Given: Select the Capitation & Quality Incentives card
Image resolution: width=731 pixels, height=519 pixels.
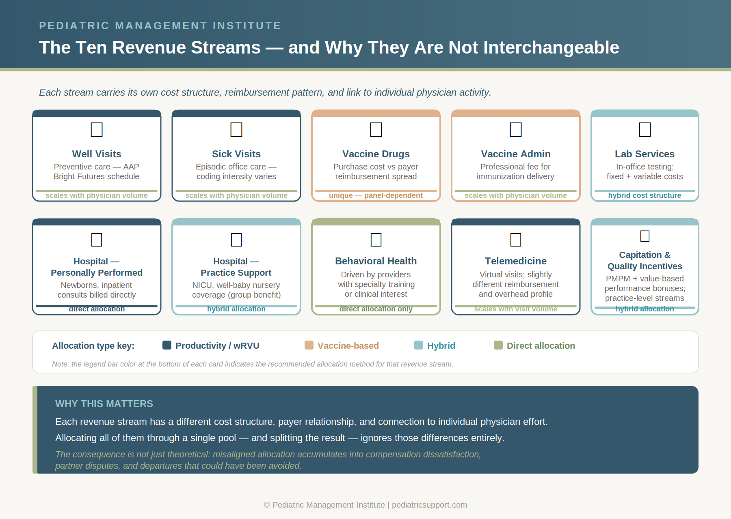Looking at the screenshot, I should coord(644,267).
